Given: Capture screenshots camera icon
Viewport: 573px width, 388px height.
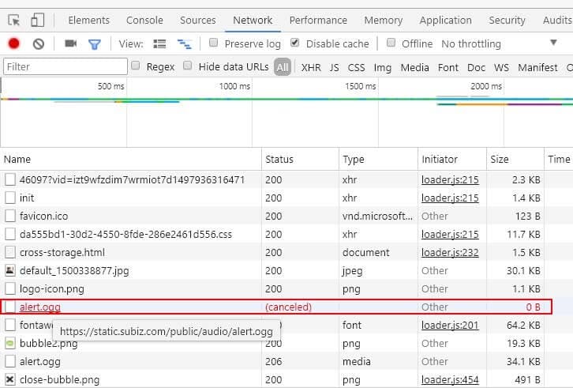Looking at the screenshot, I should point(70,43).
